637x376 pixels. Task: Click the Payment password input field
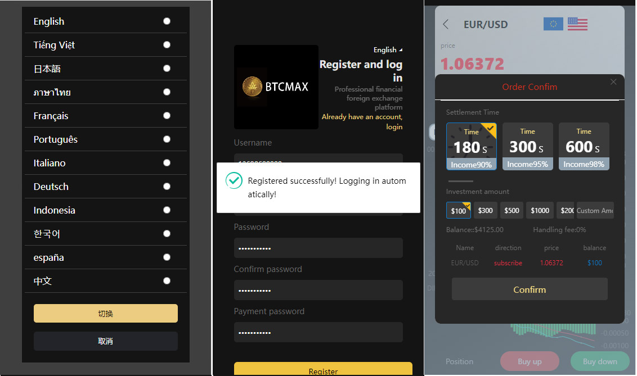click(x=318, y=332)
